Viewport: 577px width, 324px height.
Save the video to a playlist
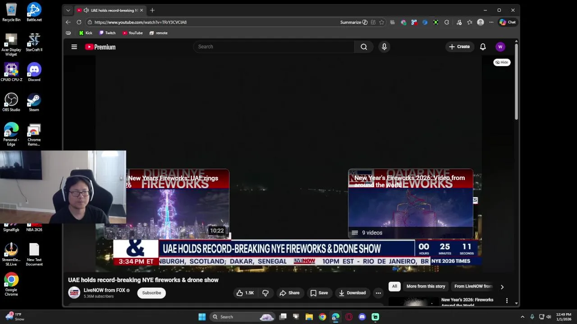point(319,293)
